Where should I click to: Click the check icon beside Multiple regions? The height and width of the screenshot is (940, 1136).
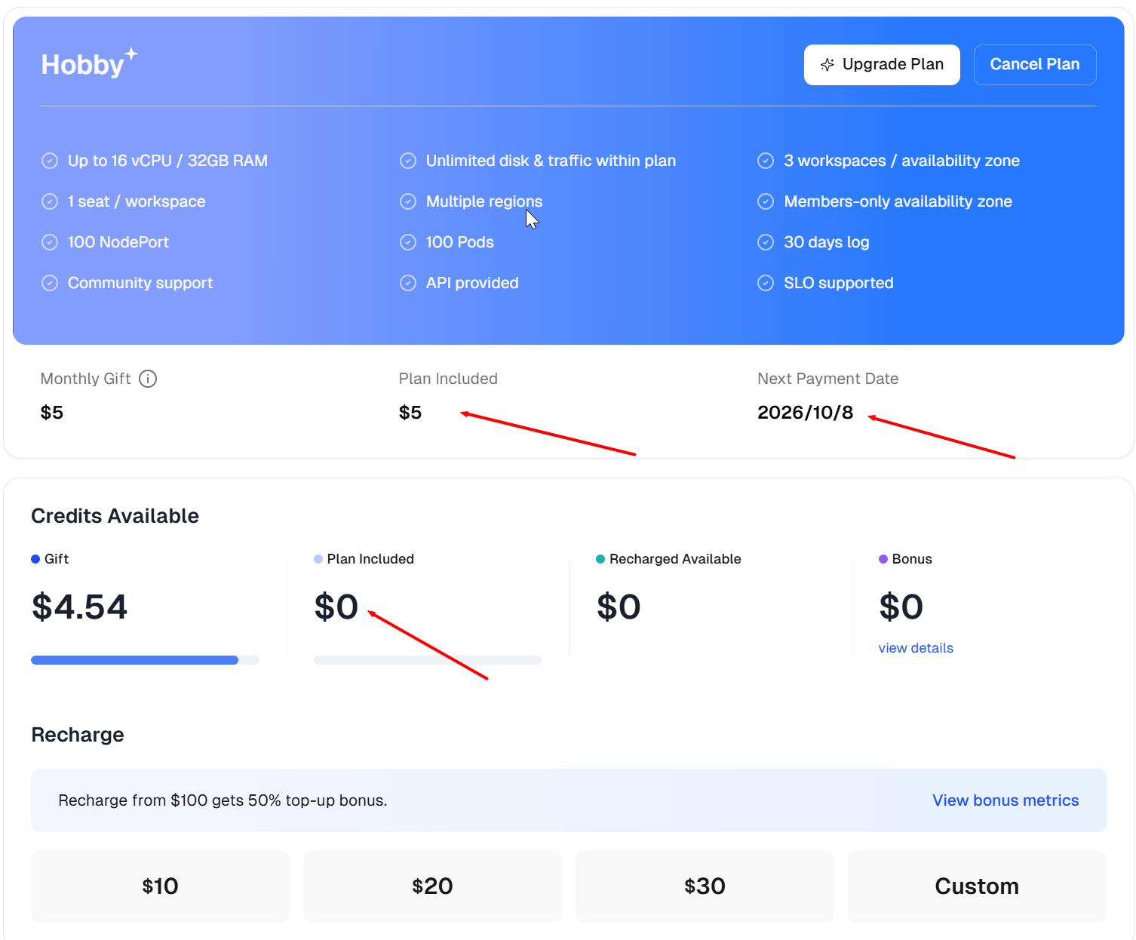coord(408,201)
